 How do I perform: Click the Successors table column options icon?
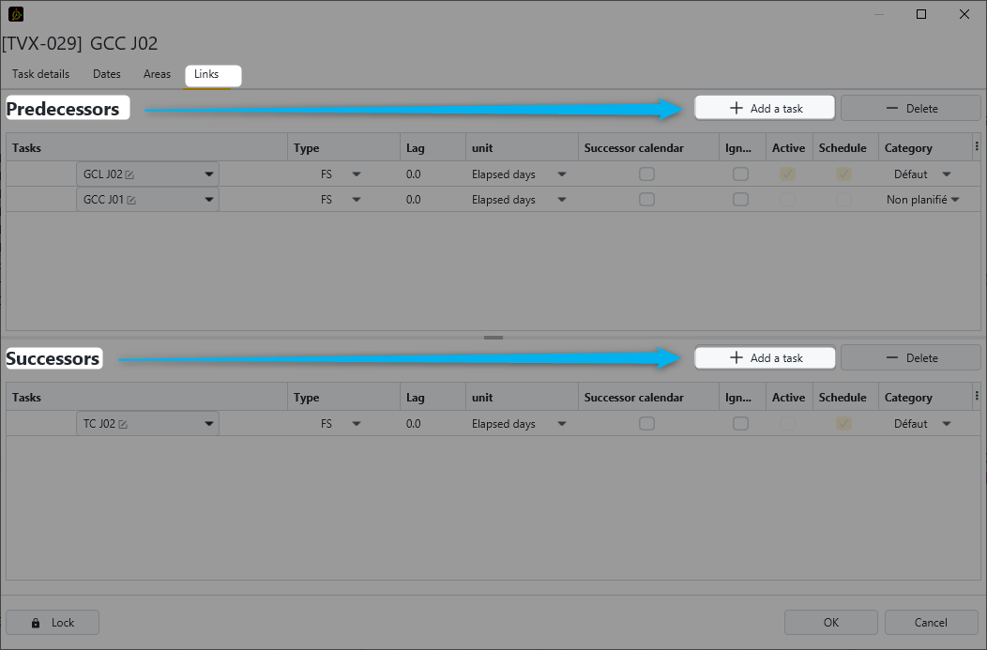pyautogui.click(x=977, y=397)
